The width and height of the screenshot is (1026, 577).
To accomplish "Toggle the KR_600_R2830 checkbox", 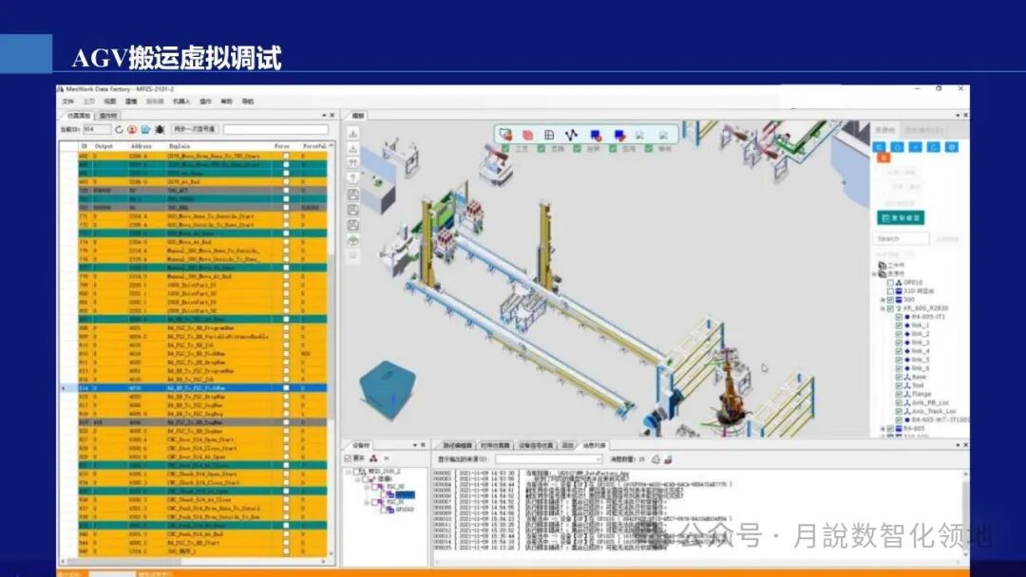I will tap(890, 308).
